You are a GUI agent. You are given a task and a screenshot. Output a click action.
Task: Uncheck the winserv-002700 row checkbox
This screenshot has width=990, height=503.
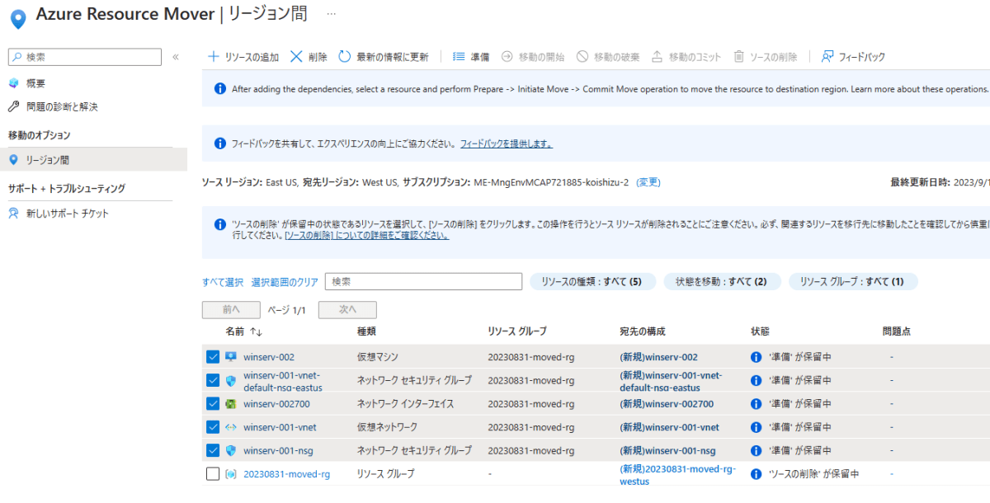tap(213, 404)
